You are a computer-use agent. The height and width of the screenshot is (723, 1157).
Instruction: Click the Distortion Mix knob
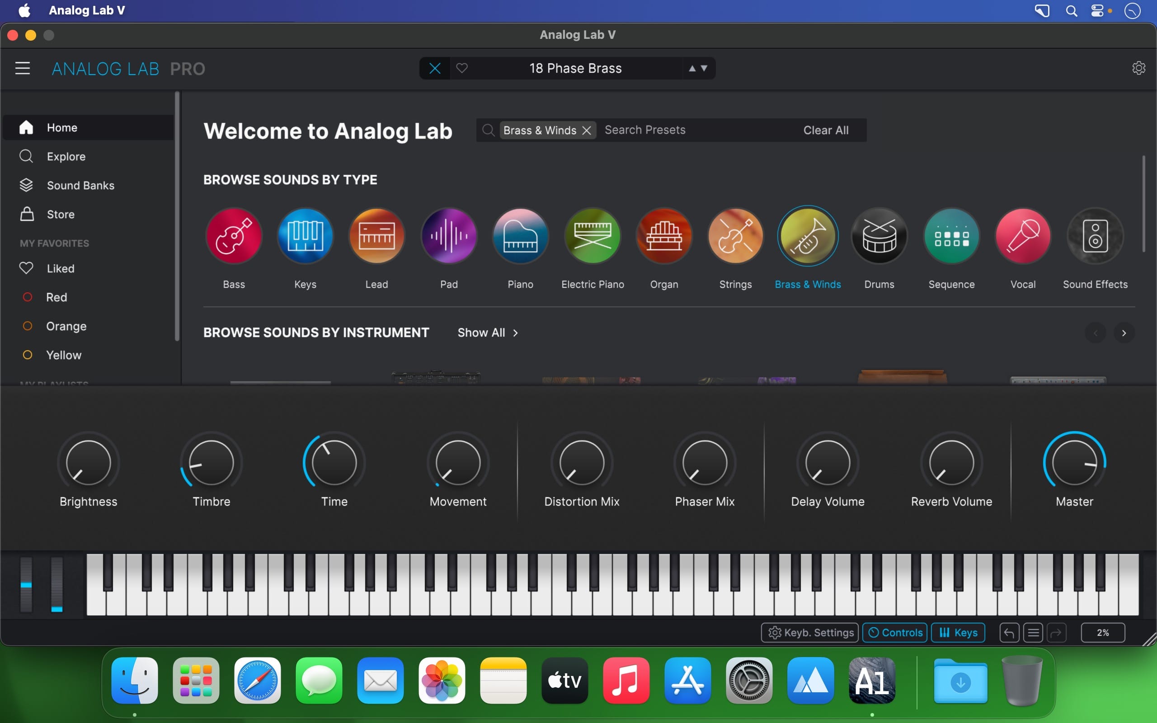point(582,462)
